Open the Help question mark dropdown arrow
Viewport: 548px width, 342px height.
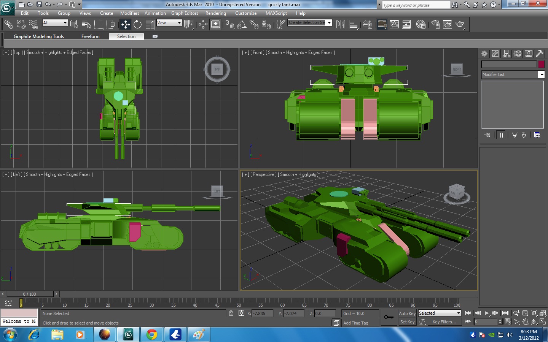[499, 5]
